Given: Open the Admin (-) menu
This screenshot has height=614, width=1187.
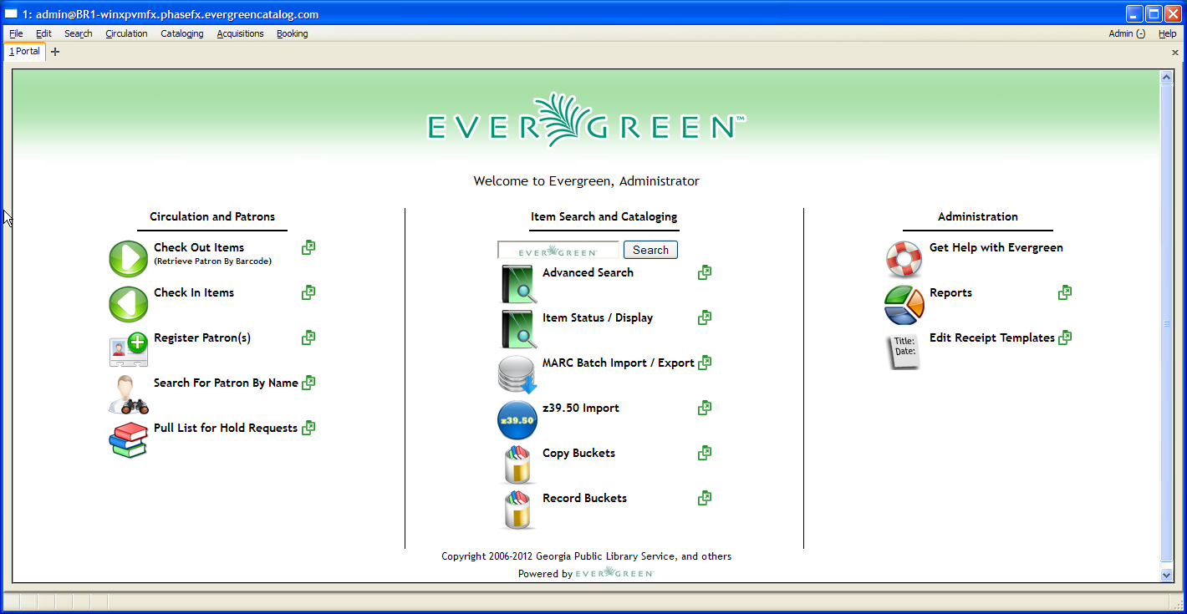Looking at the screenshot, I should tap(1127, 33).
